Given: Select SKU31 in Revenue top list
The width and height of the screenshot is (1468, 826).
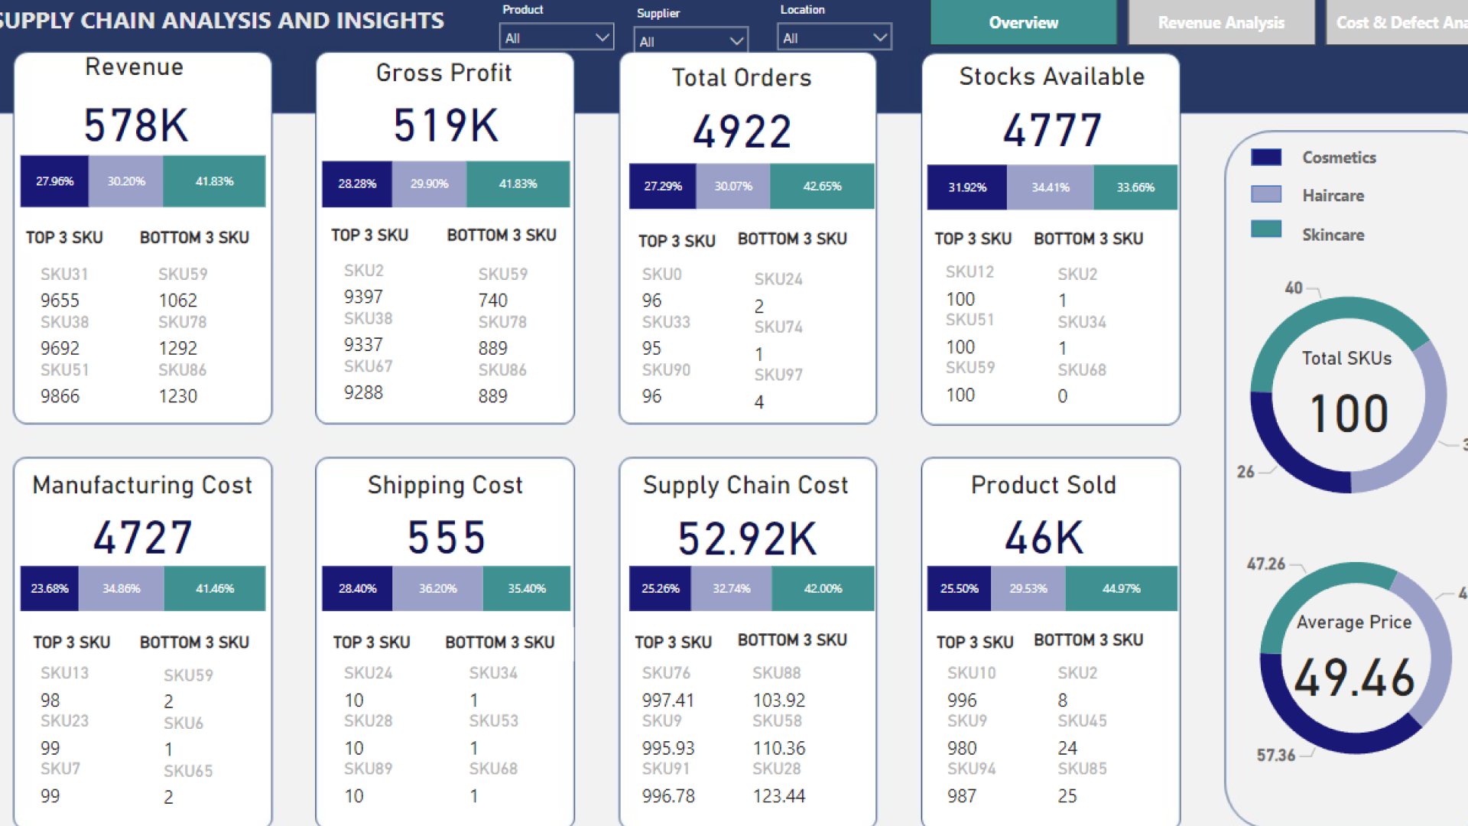Looking at the screenshot, I should tap(64, 274).
